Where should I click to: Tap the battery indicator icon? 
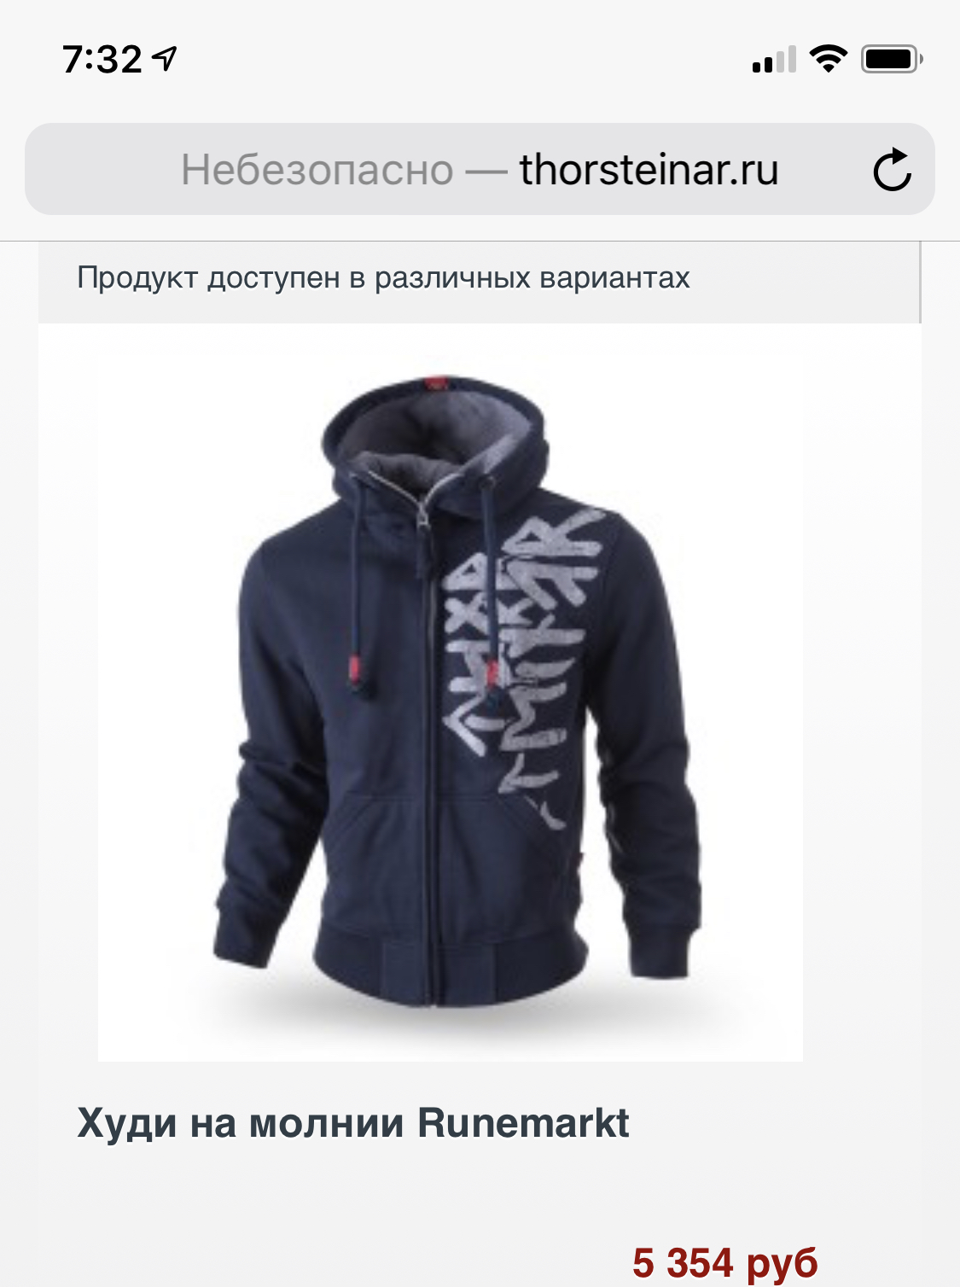892,59
